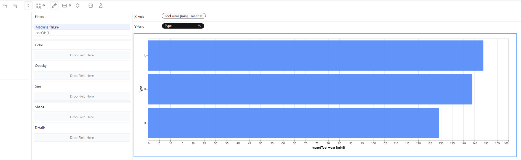Click the export chart image icon
The image size is (521, 160).
click(x=65, y=5)
